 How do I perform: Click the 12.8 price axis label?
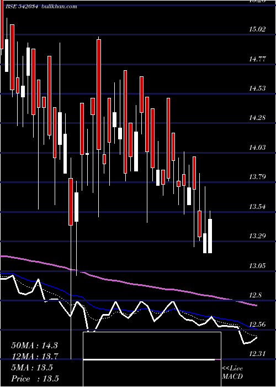coord(256,295)
